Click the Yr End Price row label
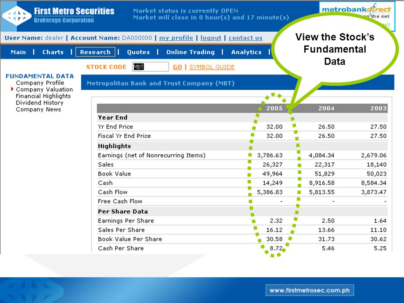404x303 pixels. (115, 127)
